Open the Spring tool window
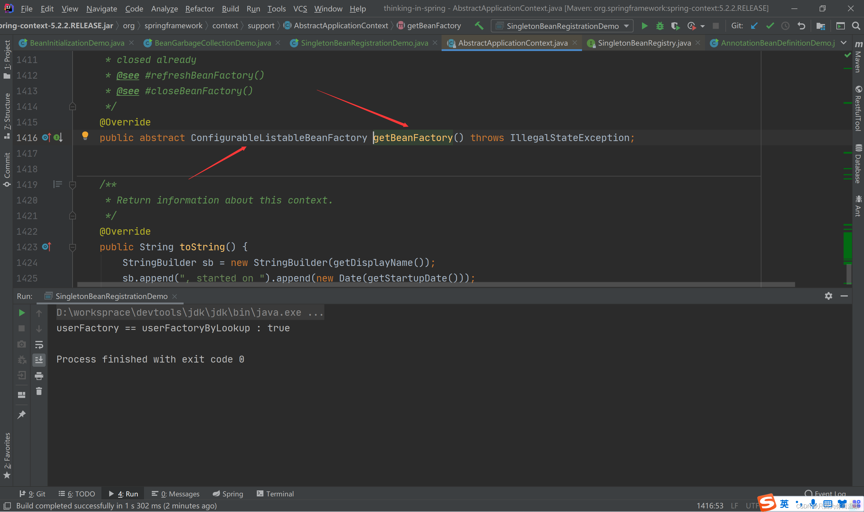Image resolution: width=864 pixels, height=512 pixels. [x=228, y=494]
